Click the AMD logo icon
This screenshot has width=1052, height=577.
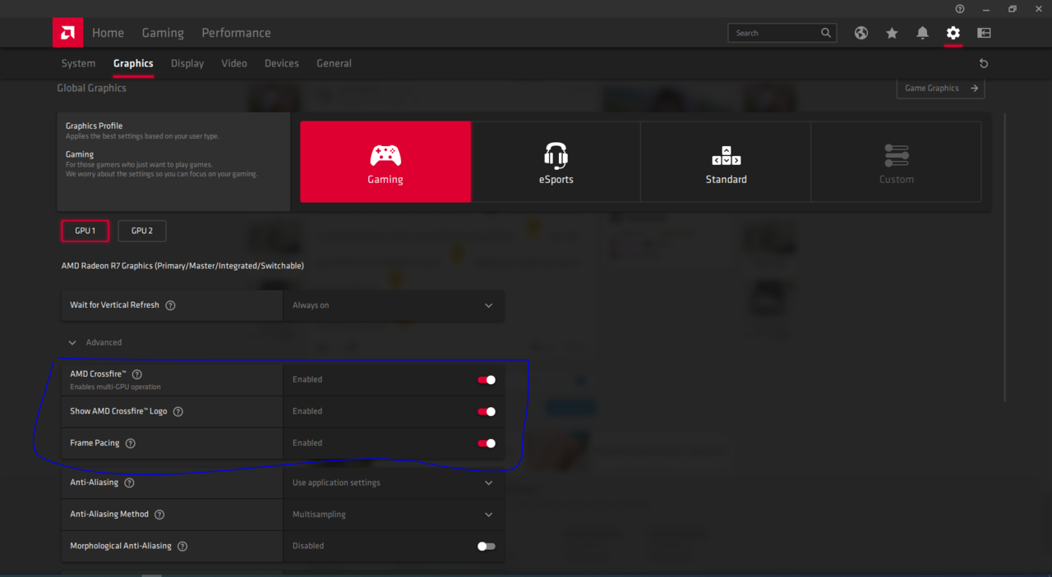tap(67, 33)
